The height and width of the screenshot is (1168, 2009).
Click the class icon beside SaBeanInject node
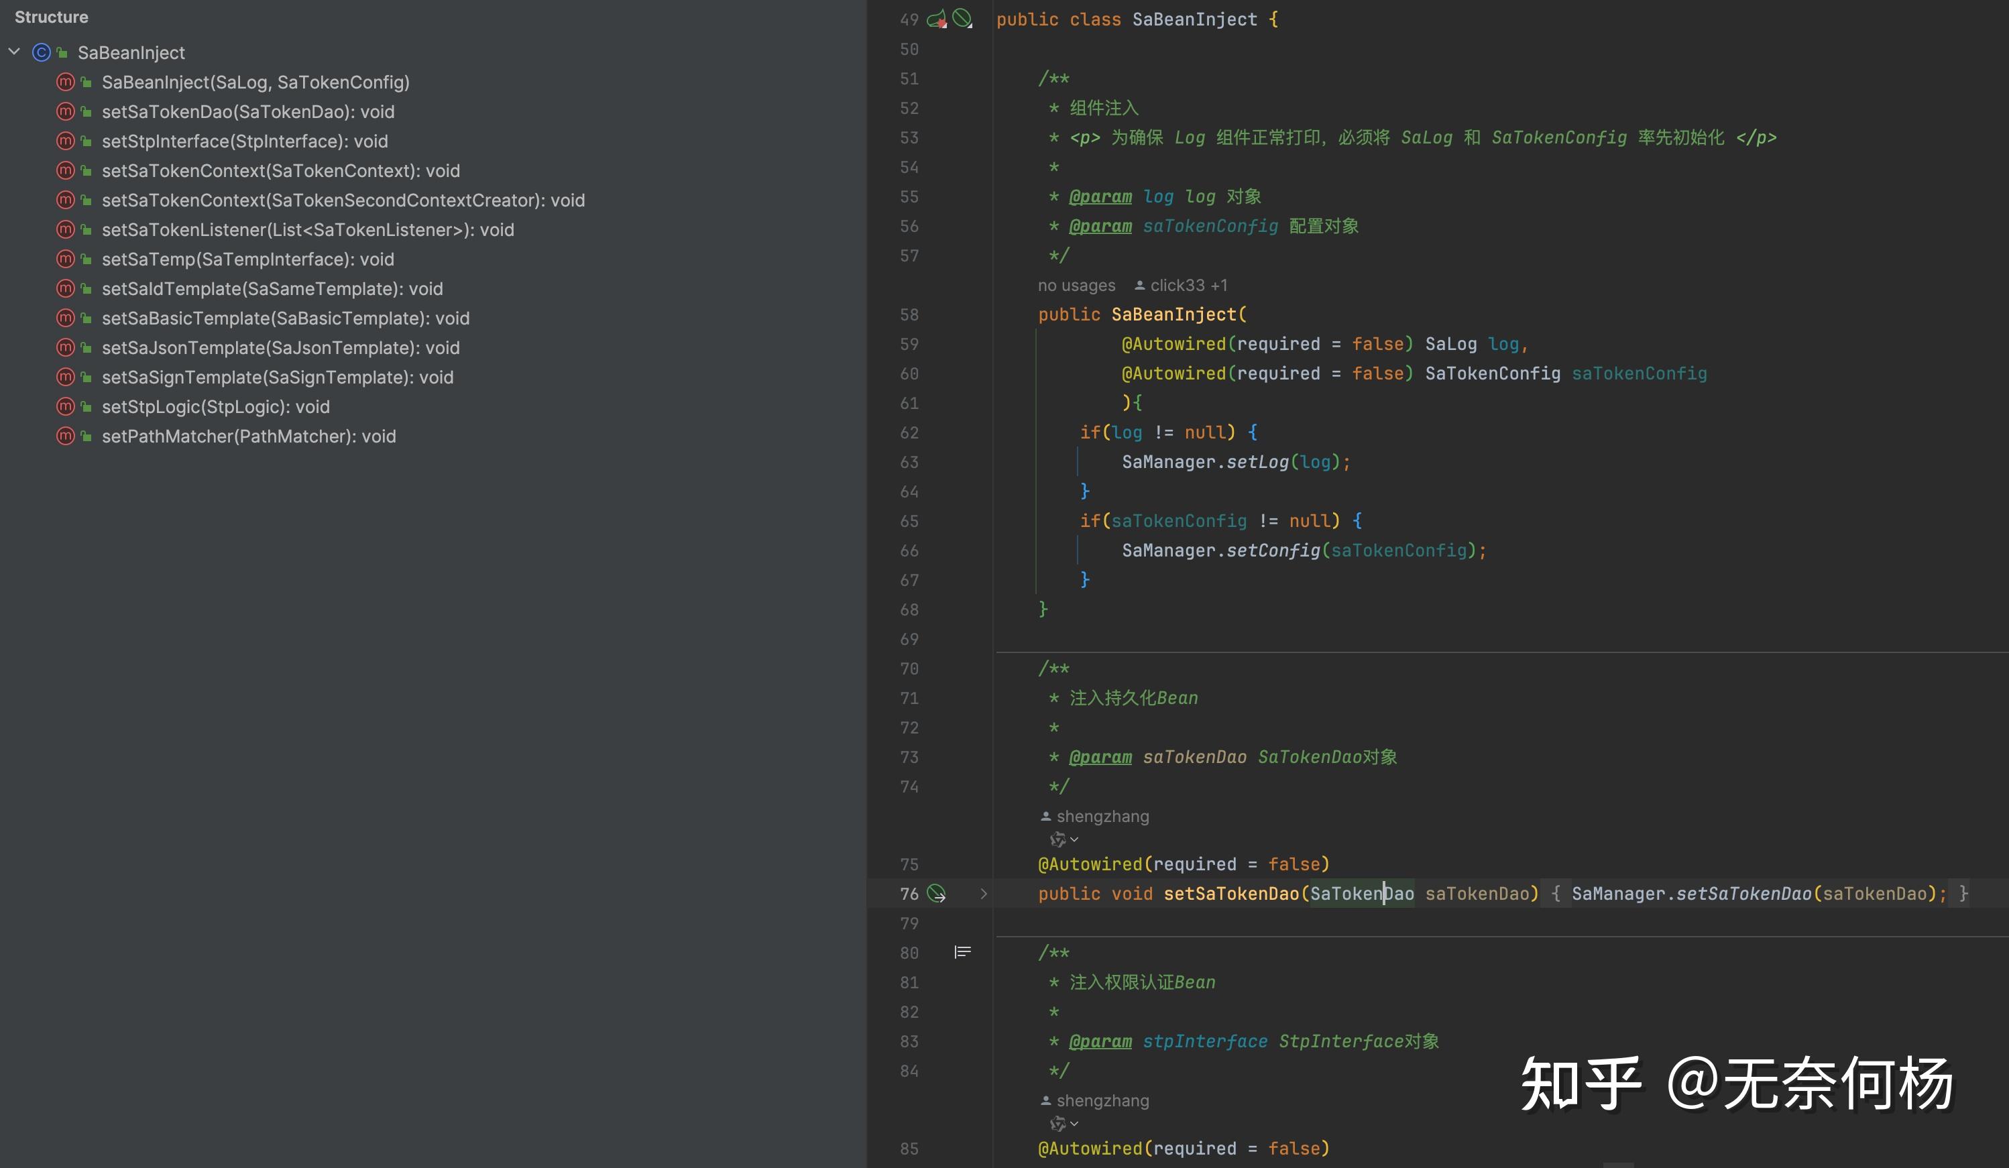tap(42, 52)
